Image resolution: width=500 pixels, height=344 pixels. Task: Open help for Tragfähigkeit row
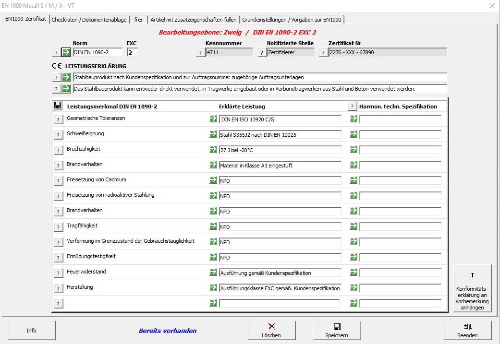pyautogui.click(x=58, y=227)
